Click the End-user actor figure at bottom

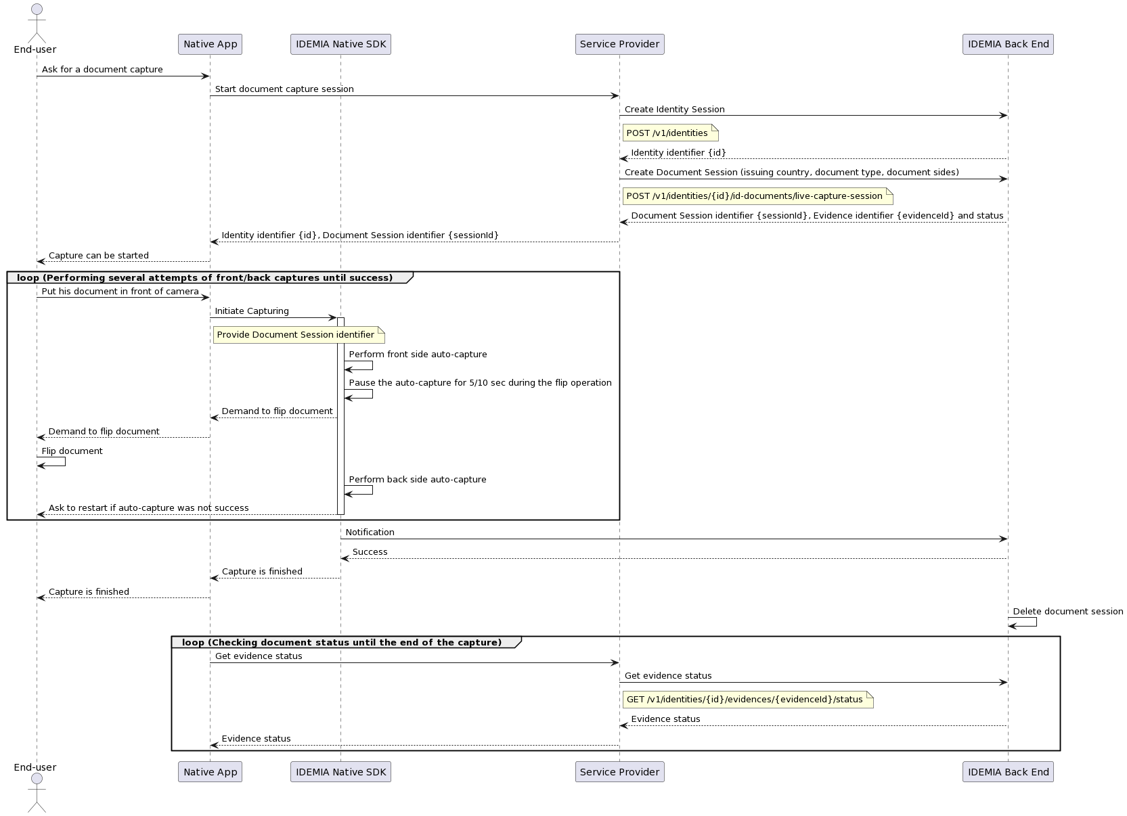point(37,793)
